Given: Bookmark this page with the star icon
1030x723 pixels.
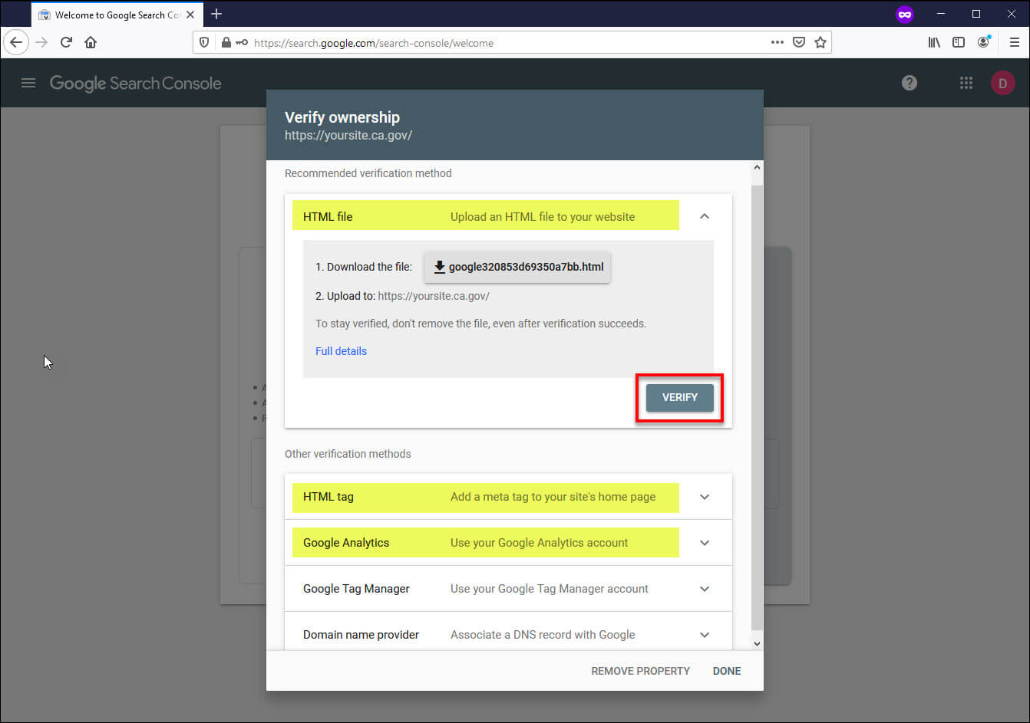Looking at the screenshot, I should tap(820, 43).
